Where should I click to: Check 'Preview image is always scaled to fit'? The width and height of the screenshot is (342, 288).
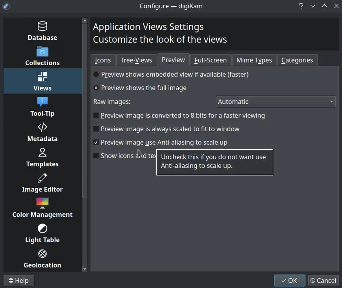96,129
